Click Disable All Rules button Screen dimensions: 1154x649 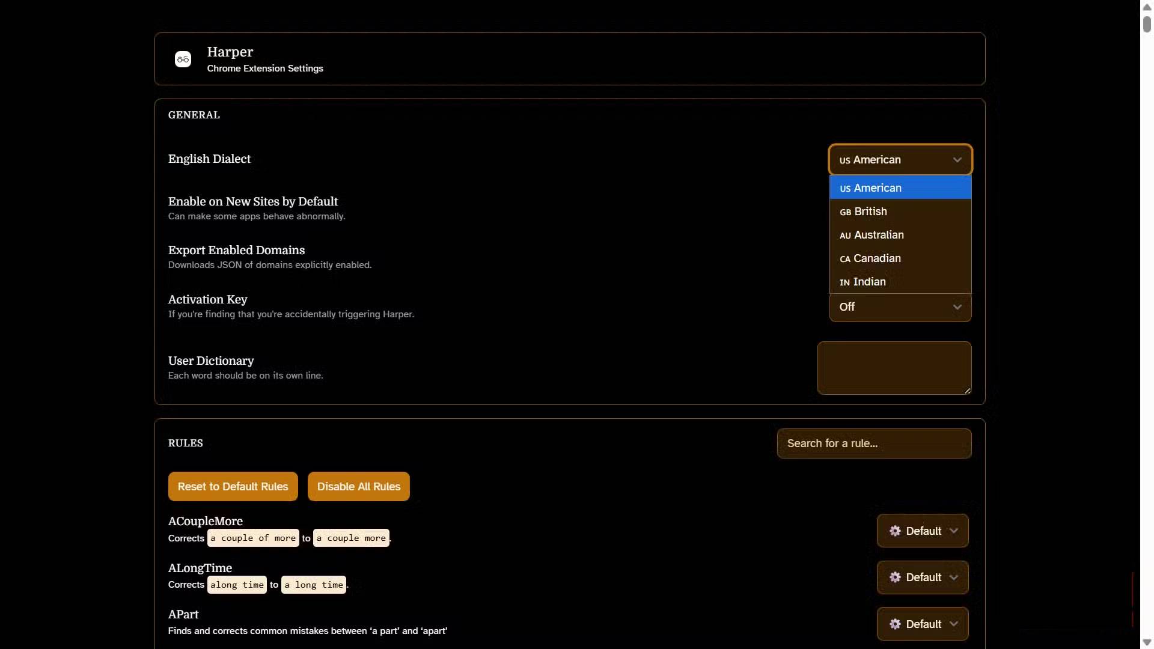(358, 487)
